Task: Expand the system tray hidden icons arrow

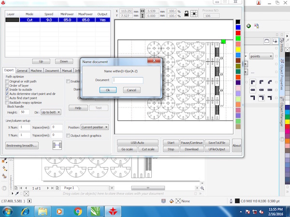Action: 241,212
